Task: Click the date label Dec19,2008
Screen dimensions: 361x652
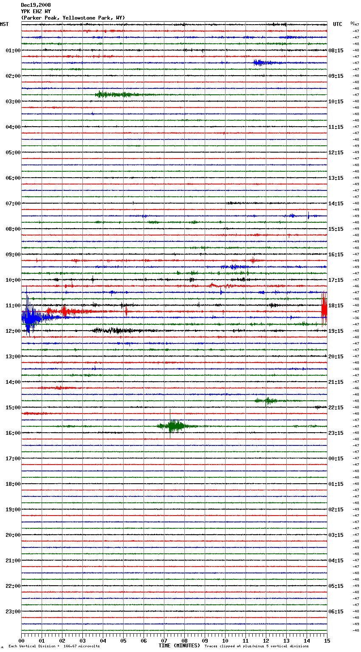Action: pyautogui.click(x=36, y=5)
